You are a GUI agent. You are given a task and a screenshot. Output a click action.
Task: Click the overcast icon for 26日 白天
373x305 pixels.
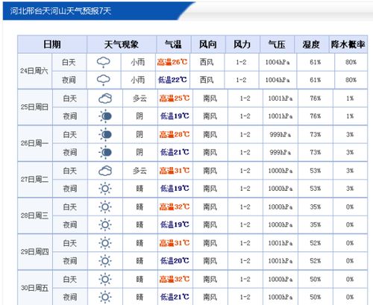105,134
